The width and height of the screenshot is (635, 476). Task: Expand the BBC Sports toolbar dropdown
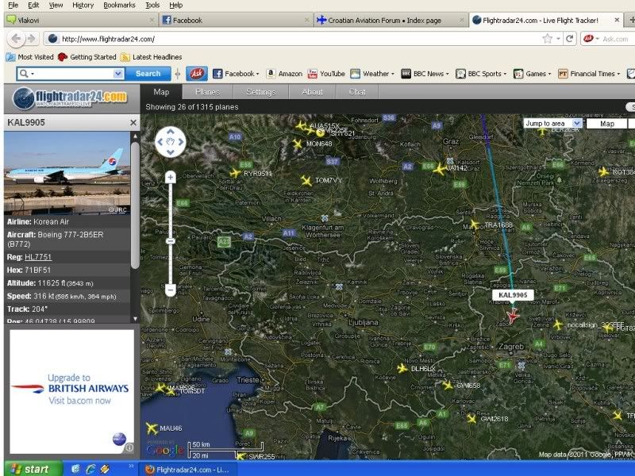pyautogui.click(x=505, y=74)
